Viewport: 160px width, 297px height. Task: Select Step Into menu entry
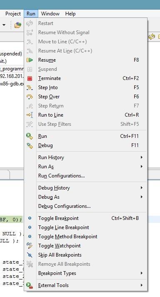click(x=86, y=87)
